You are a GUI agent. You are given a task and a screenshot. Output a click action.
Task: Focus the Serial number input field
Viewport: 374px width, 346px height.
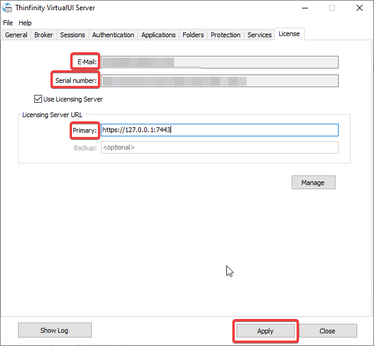(220, 81)
